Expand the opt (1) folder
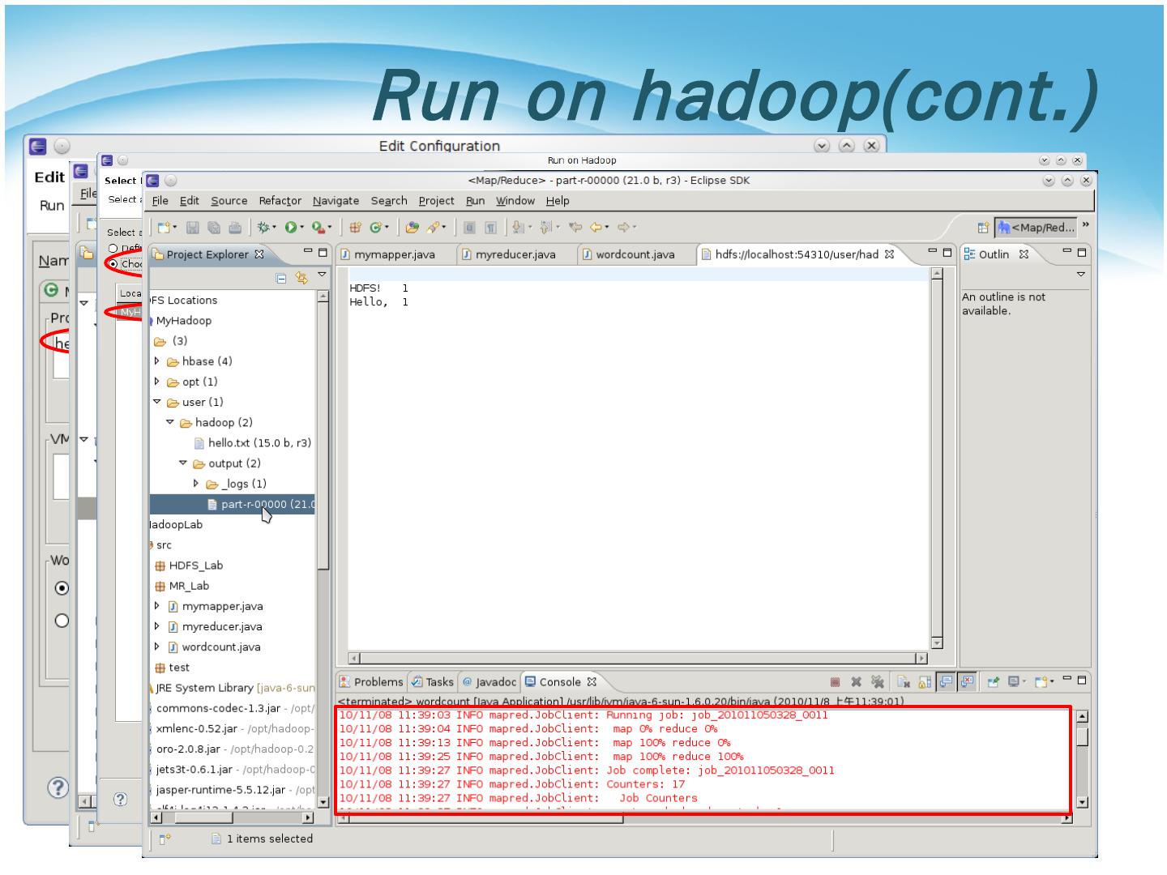 click(157, 382)
